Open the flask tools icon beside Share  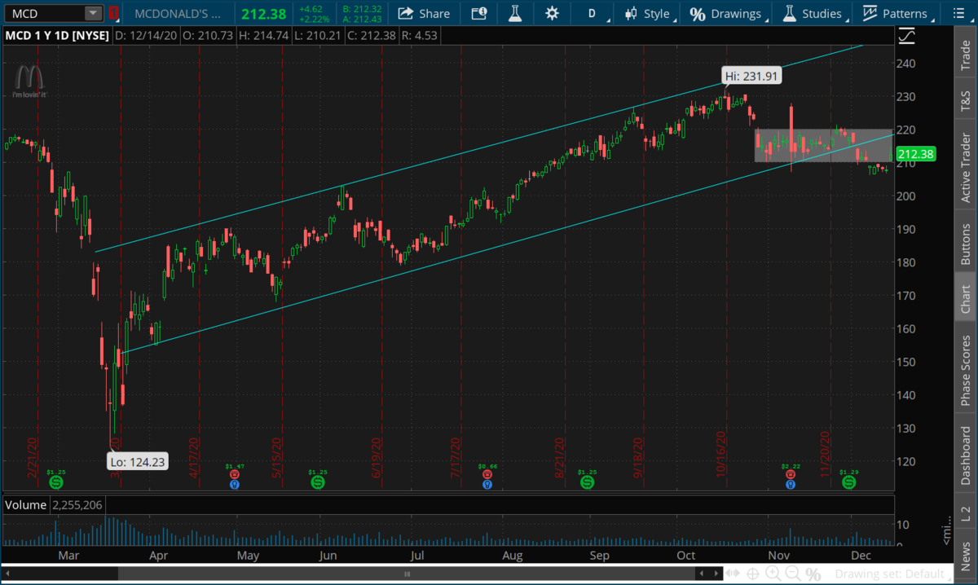coord(514,14)
